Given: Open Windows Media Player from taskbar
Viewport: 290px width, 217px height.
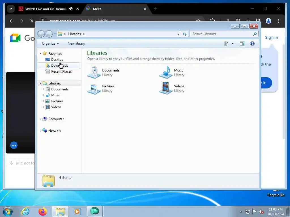Looking at the screenshot, I should [77, 211].
